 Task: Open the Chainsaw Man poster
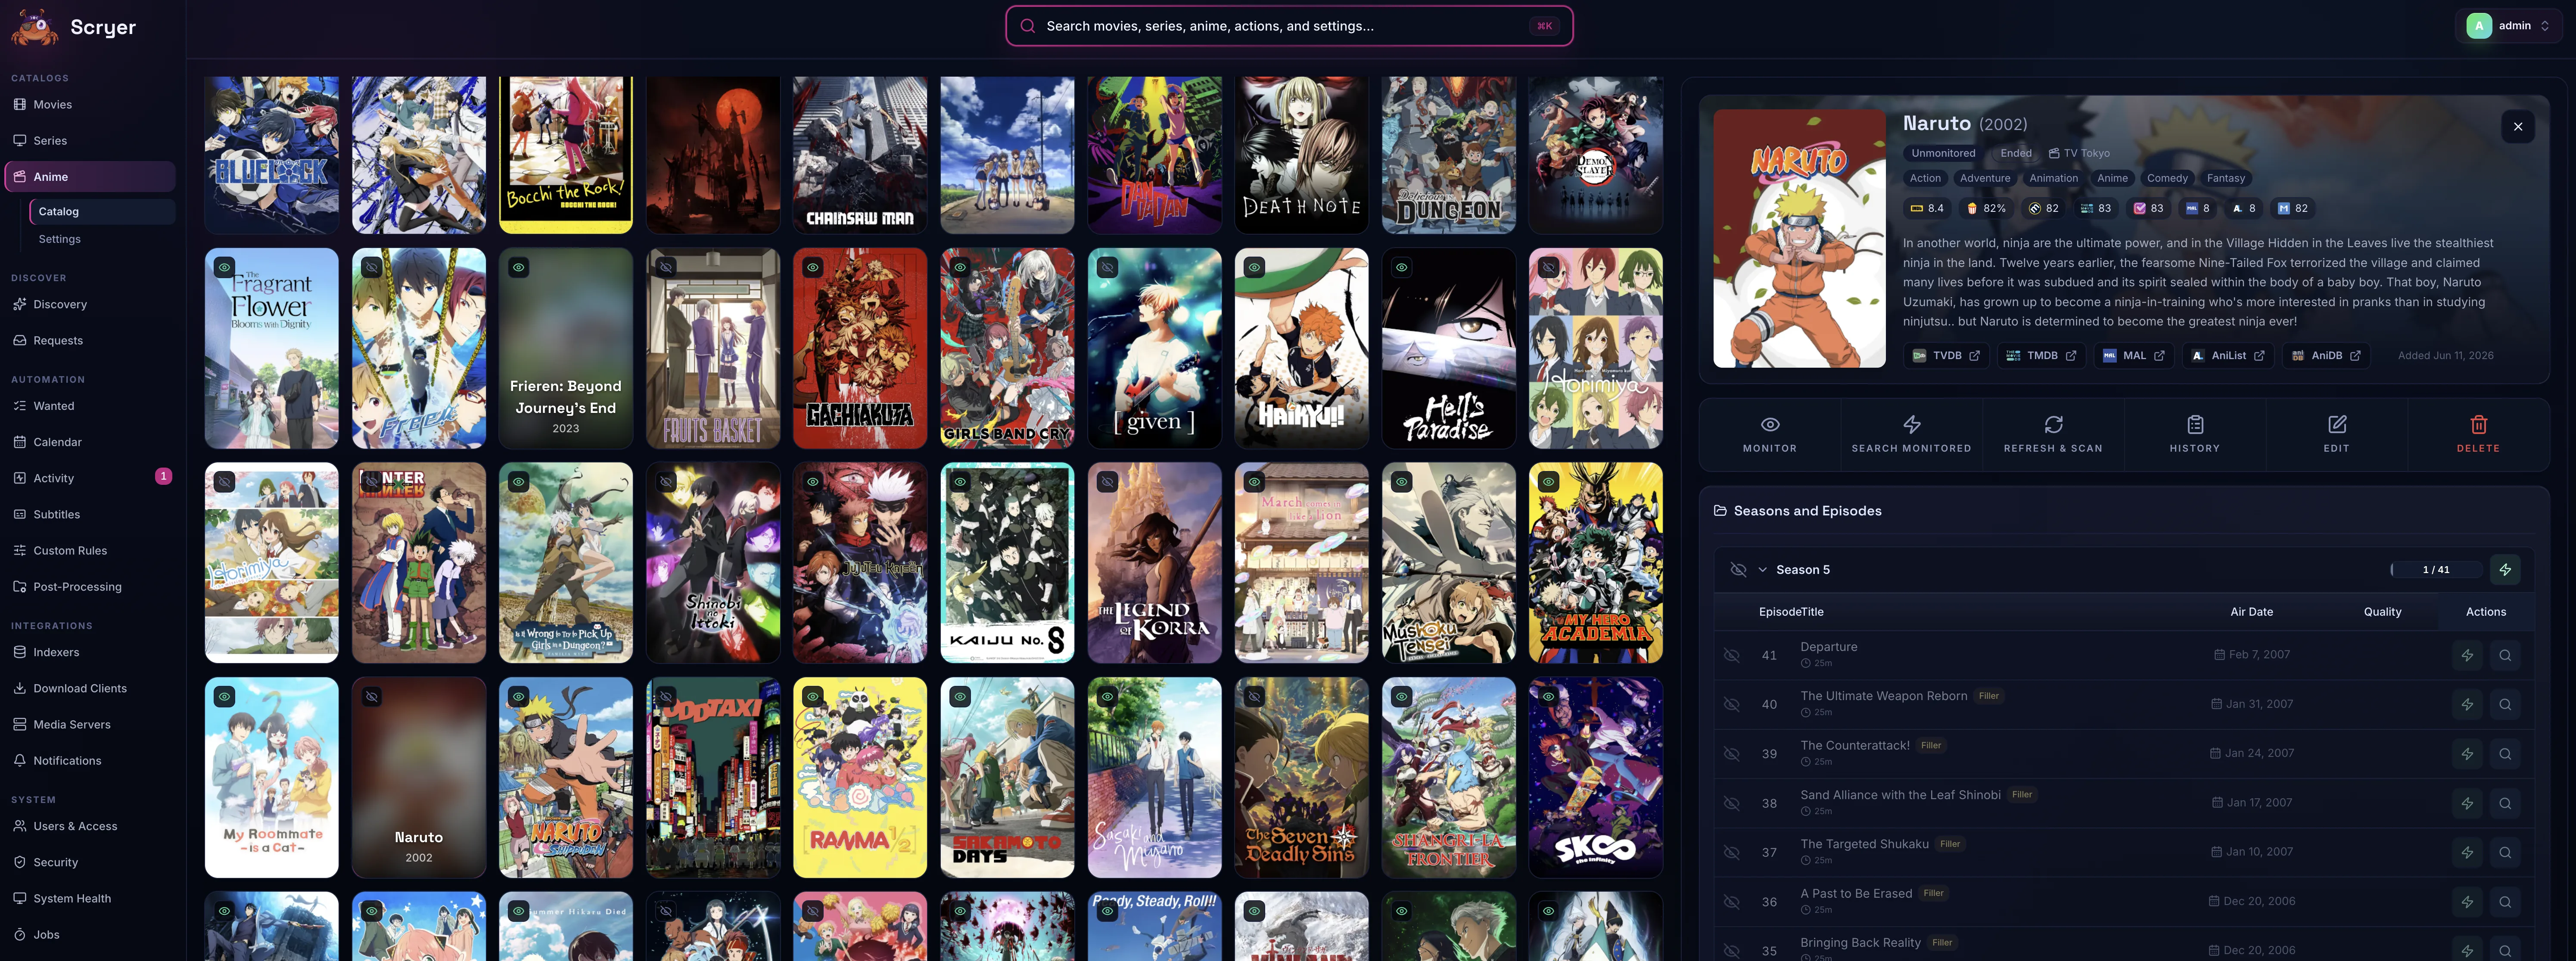coord(860,155)
